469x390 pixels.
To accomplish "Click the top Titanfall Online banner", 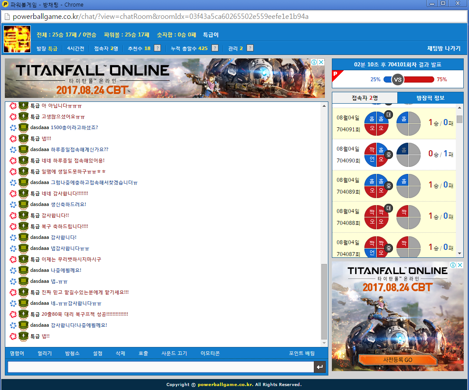I will coord(165,78).
